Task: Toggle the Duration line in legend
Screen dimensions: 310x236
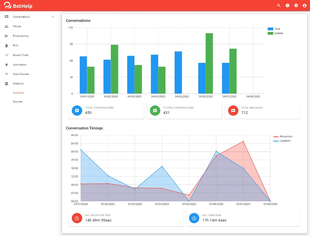Action: (x=282, y=141)
